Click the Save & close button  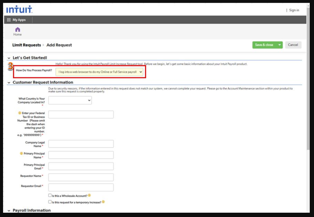264,45
